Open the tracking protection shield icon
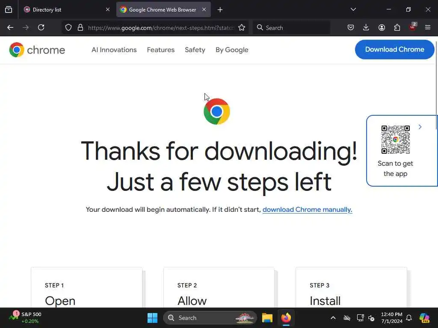Viewport: 438px width, 328px height. pyautogui.click(x=68, y=27)
